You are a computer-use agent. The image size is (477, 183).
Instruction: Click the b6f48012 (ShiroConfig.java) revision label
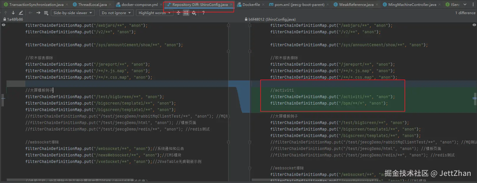click(272, 19)
